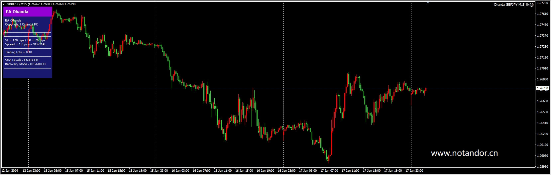The width and height of the screenshot is (551, 175).
Task: Click the 1.26410 price axis label
Action: (543, 123)
